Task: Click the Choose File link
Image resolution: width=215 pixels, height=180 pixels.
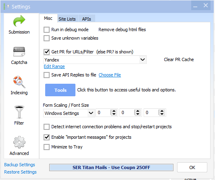Action: [x=110, y=75]
